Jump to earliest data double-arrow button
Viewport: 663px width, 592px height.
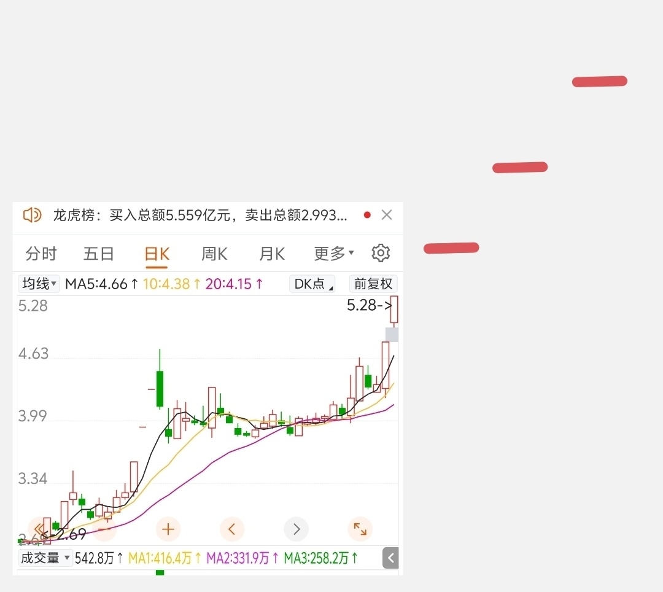coord(40,529)
